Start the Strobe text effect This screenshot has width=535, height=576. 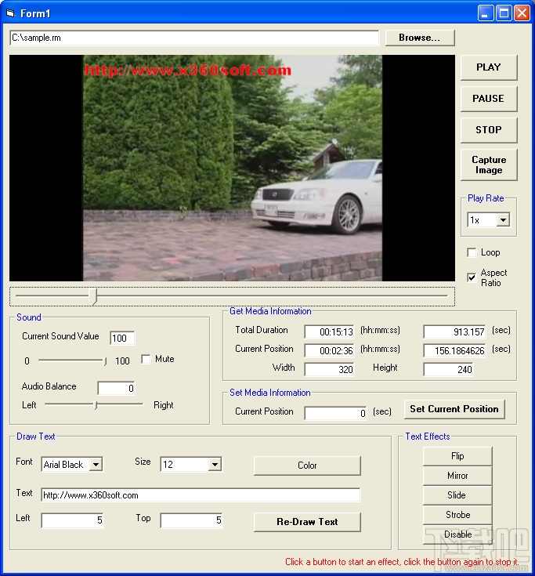point(457,515)
